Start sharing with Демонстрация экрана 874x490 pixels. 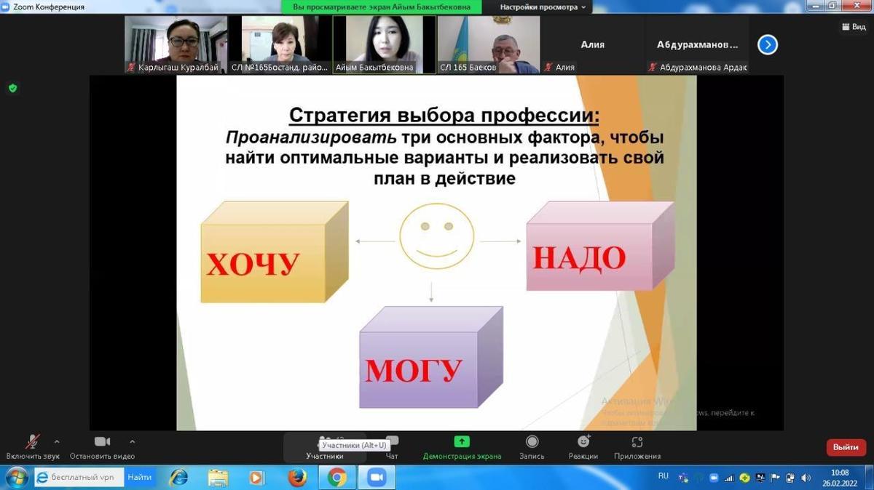(462, 446)
